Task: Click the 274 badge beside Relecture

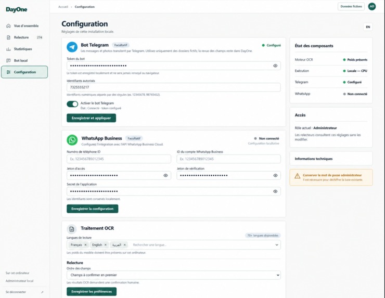Action: click(x=40, y=37)
